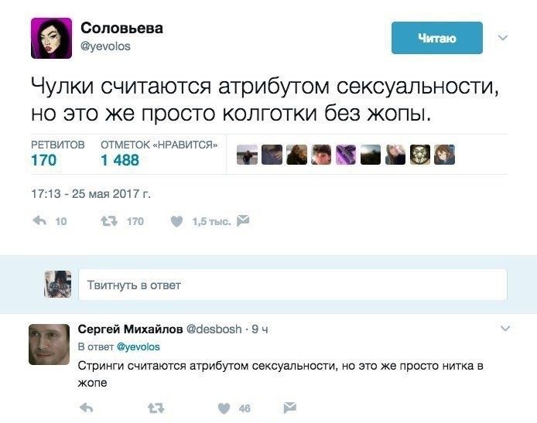Open @yevolos profile handle under Соловьева
Screen dimensions: 537x423
[x=106, y=46]
